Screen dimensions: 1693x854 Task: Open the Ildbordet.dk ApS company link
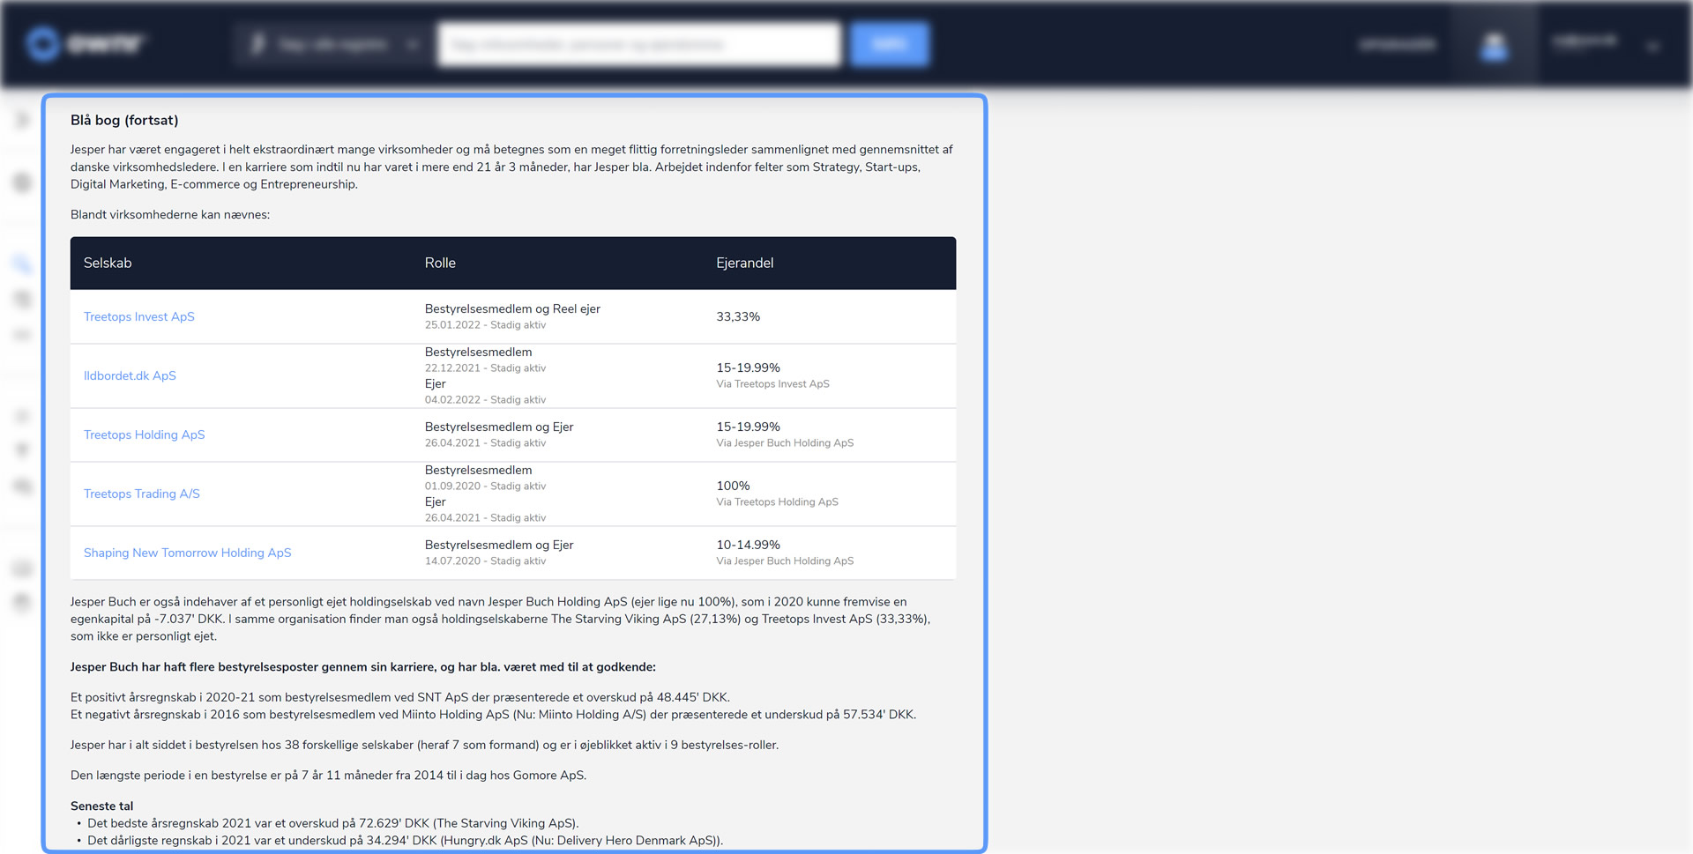(130, 375)
